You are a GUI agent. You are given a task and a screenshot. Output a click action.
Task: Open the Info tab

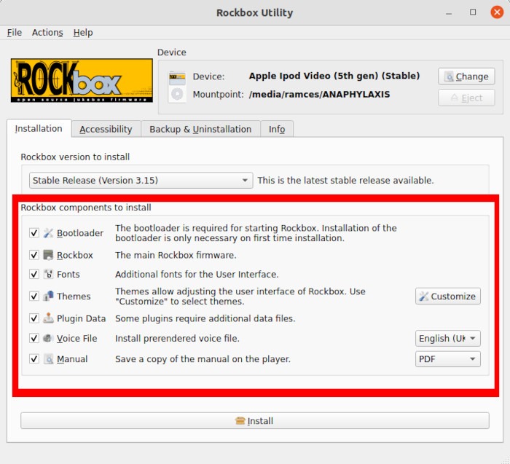click(277, 129)
